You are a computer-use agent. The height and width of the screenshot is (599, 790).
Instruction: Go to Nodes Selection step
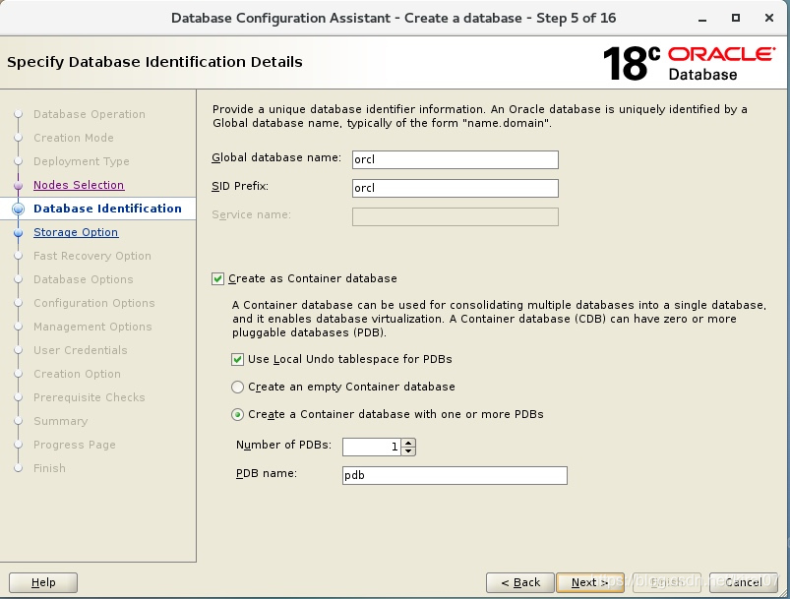click(x=79, y=185)
